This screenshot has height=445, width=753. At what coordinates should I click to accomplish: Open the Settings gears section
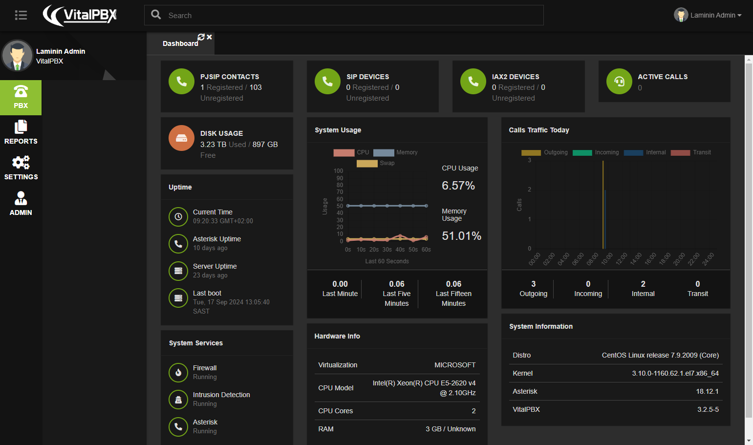pos(21,168)
